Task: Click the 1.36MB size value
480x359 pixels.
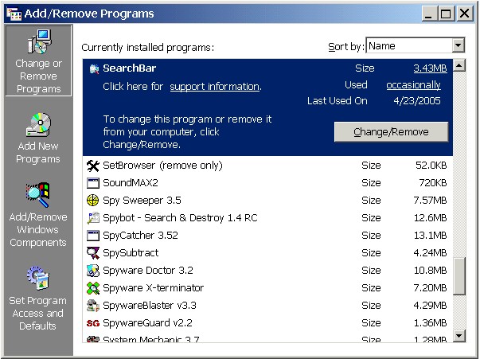Action: coord(430,323)
